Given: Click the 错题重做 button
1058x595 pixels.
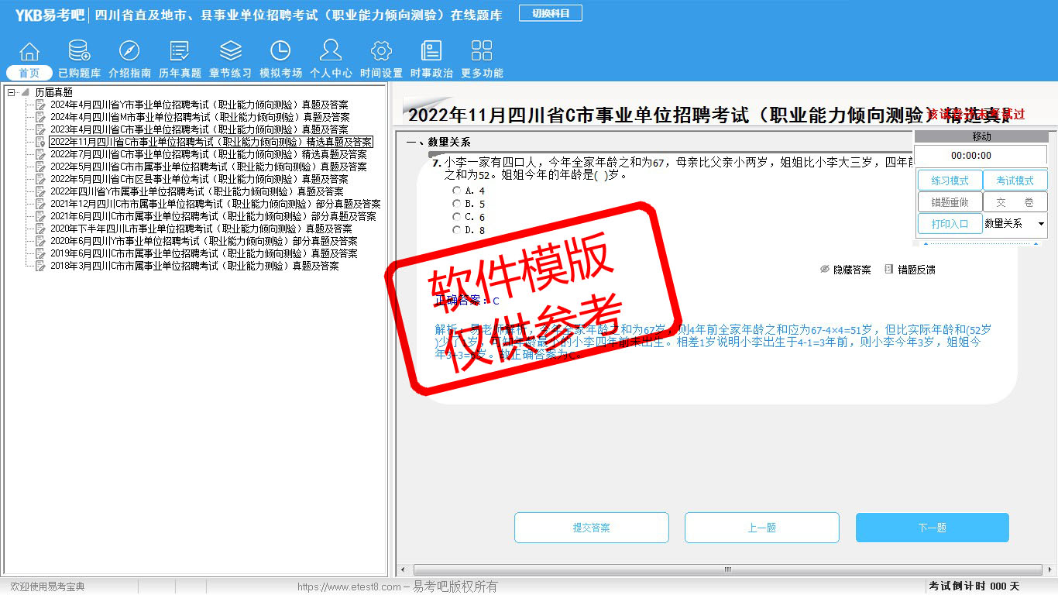Looking at the screenshot, I should pyautogui.click(x=950, y=202).
